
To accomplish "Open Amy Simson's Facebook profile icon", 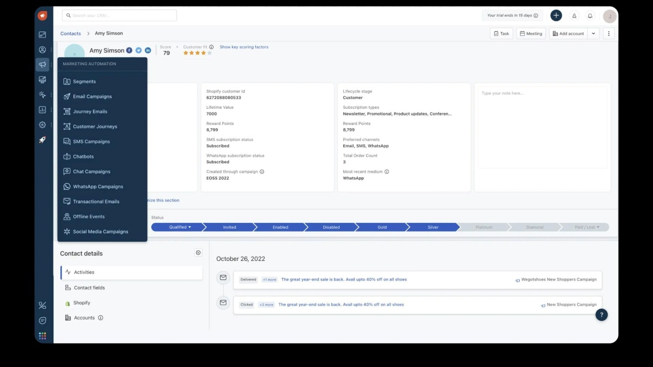I will click(x=130, y=51).
